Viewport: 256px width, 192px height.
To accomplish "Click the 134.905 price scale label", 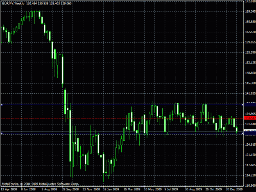I will coord(250,114).
